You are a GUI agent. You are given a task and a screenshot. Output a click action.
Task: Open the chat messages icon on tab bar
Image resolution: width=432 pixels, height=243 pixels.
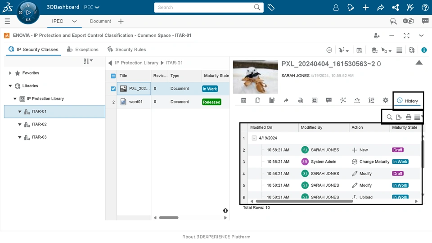(425, 21)
